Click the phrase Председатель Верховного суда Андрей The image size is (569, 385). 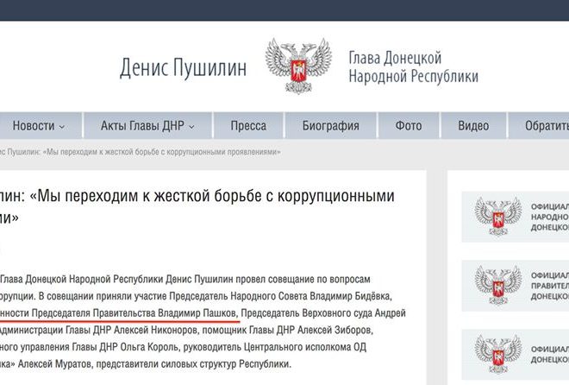tap(323, 313)
